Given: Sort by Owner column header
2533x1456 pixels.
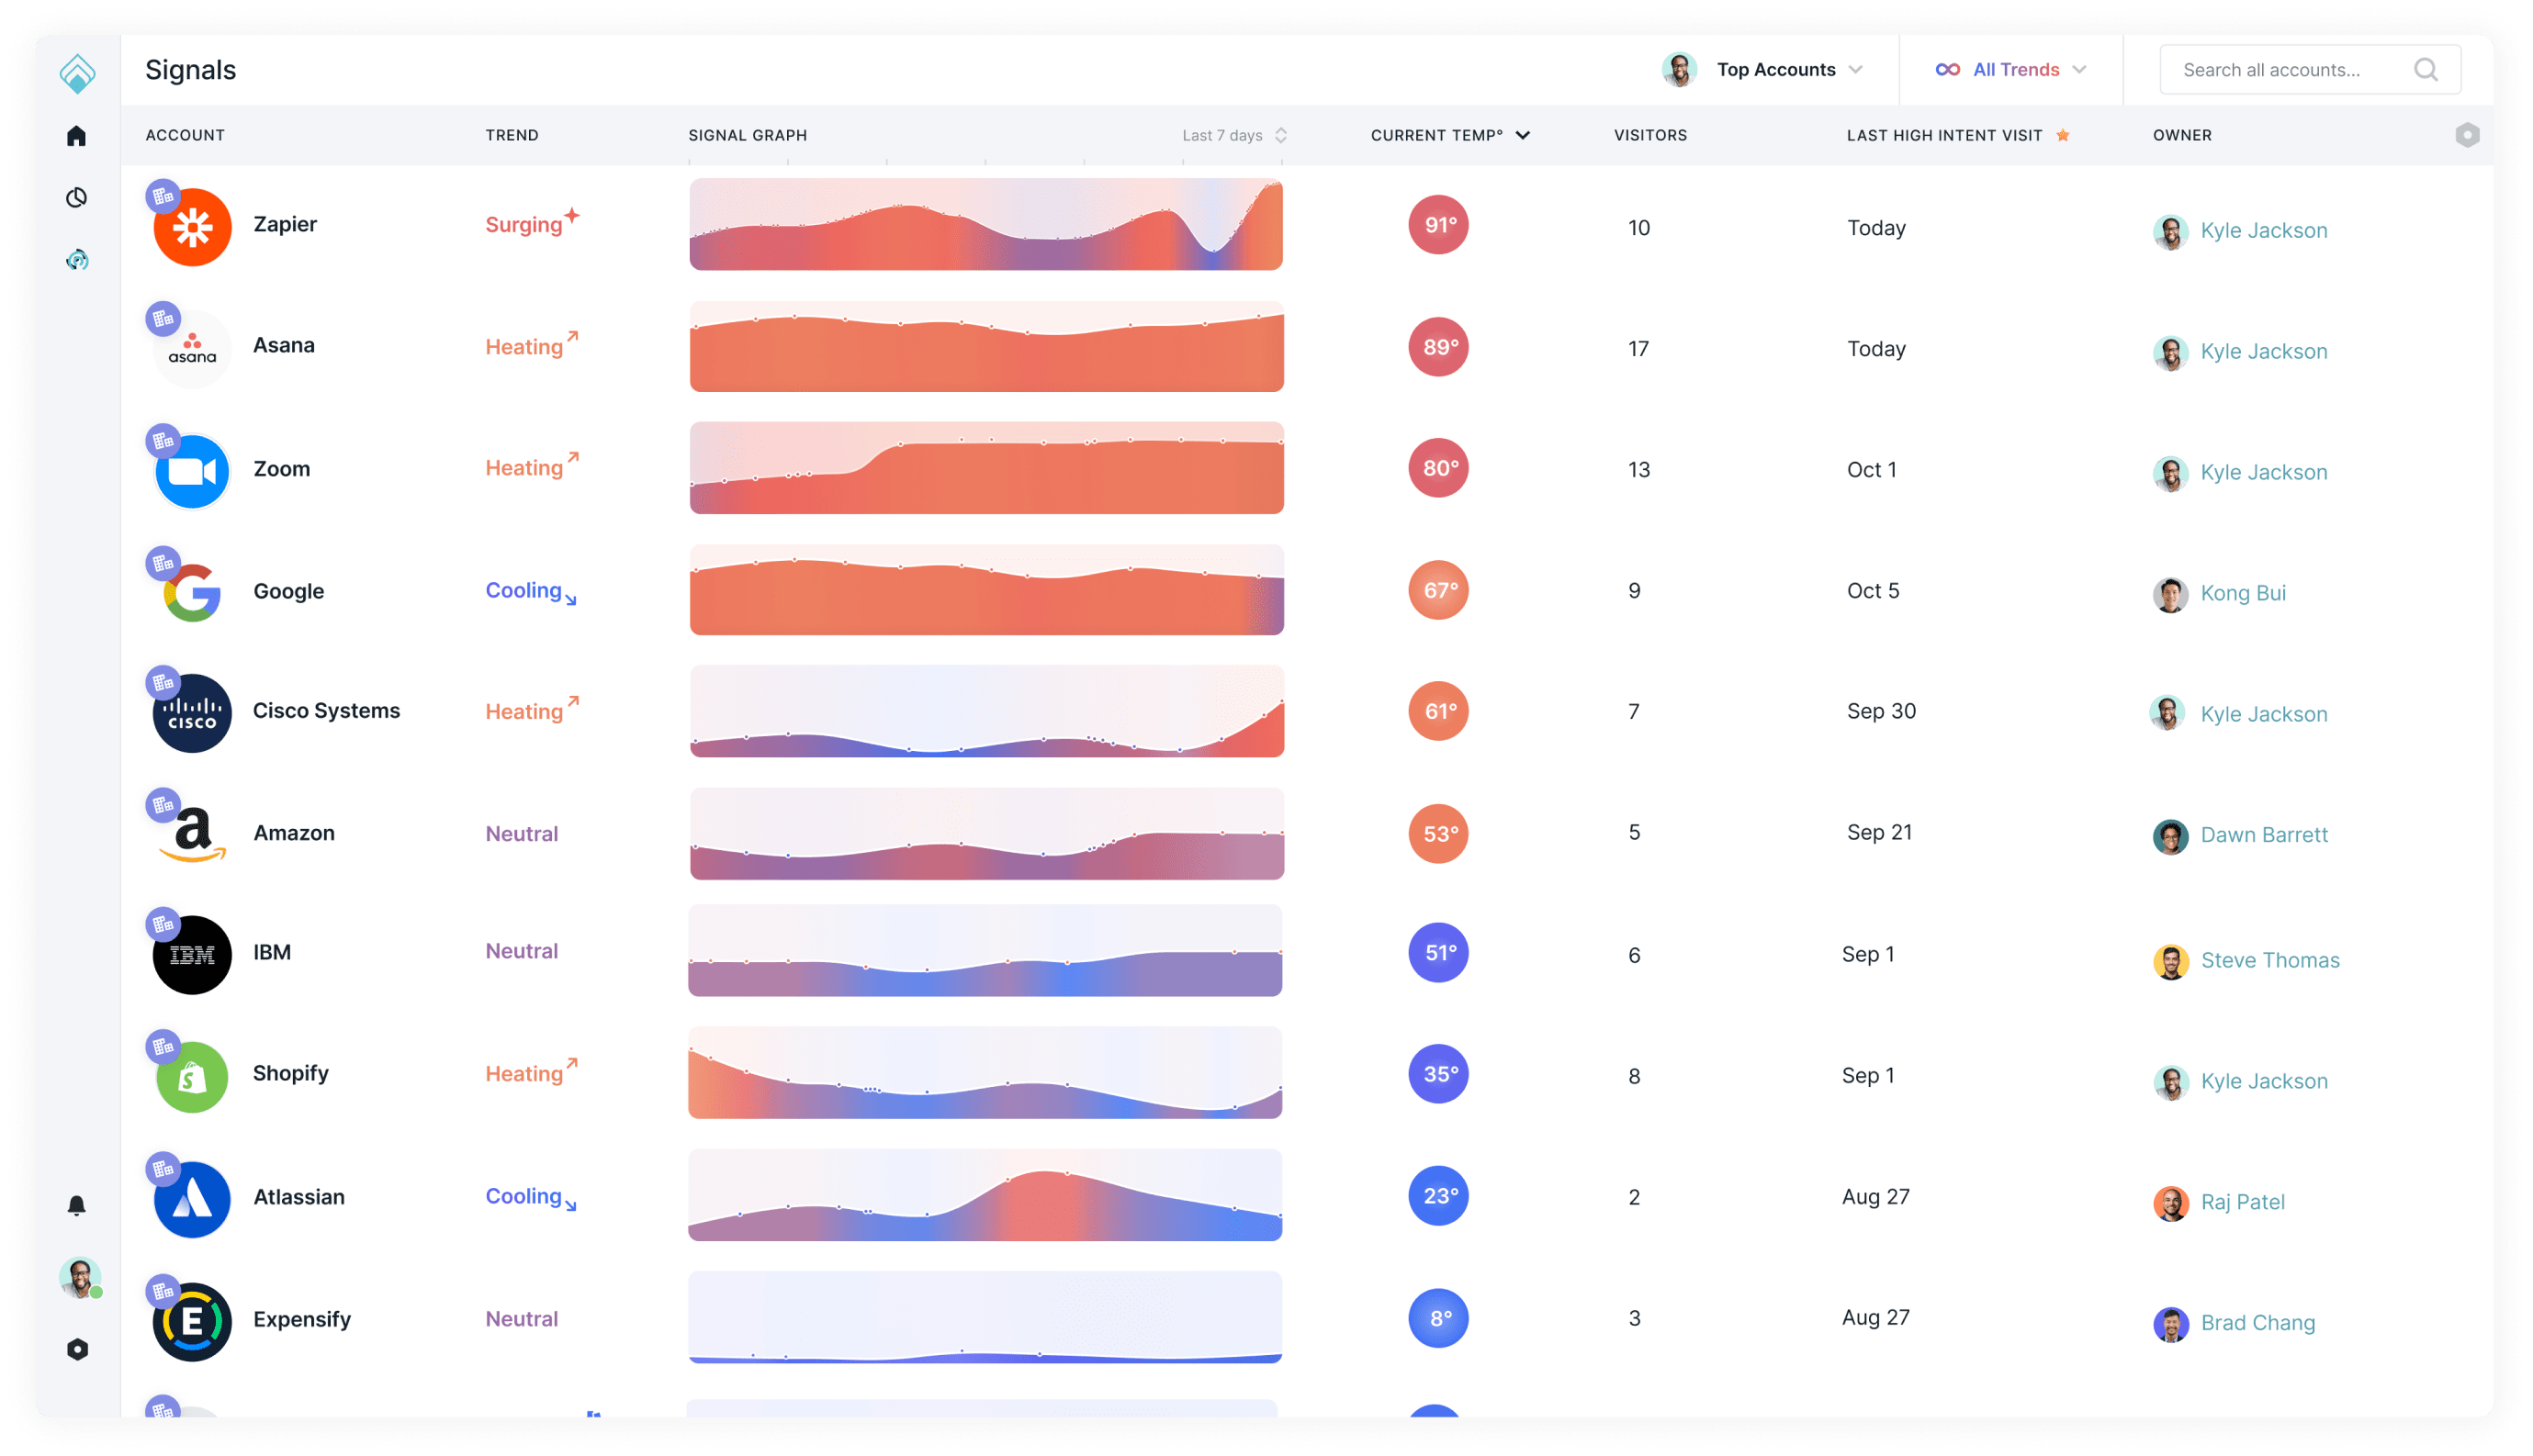Looking at the screenshot, I should point(2182,135).
